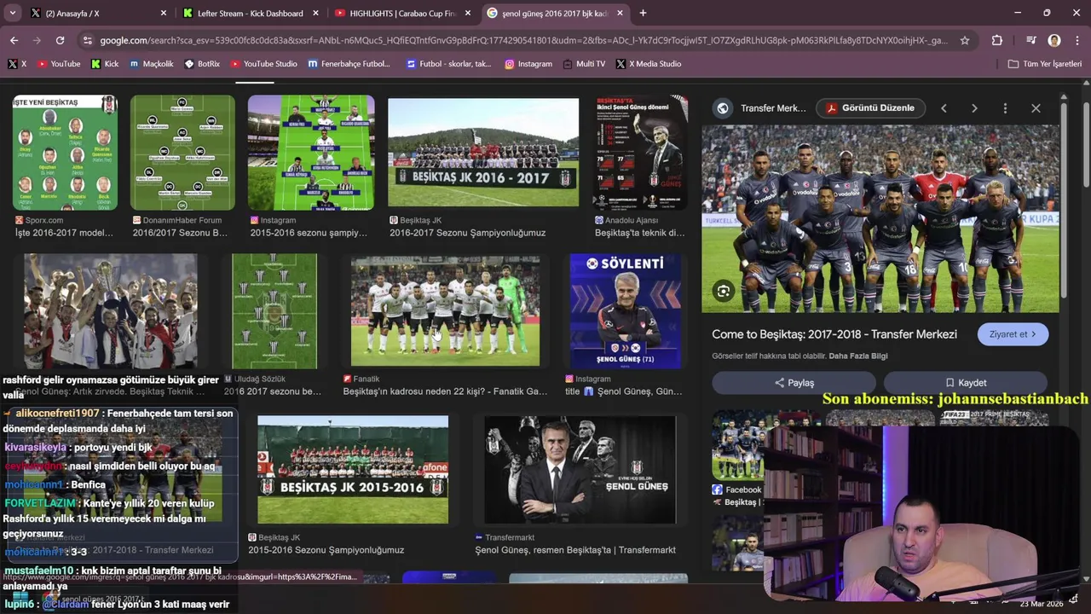Open the Fanatik Beşiktaş kadrosu team photo
This screenshot has height=614, width=1091.
[x=445, y=311]
